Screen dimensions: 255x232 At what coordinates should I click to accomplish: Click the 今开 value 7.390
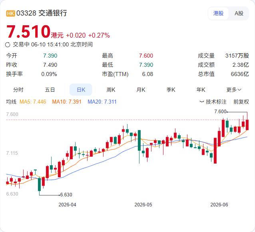(50, 56)
